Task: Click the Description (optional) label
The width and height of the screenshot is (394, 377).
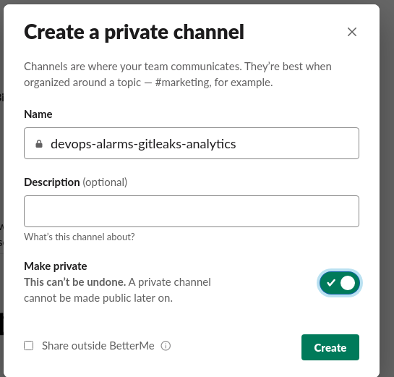Action: click(76, 182)
